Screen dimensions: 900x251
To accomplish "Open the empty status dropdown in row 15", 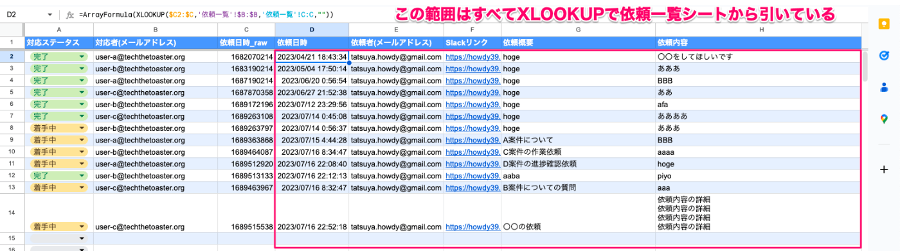I will point(82,238).
